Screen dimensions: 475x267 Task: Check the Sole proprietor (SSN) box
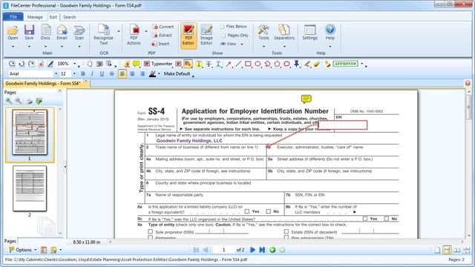(150, 231)
